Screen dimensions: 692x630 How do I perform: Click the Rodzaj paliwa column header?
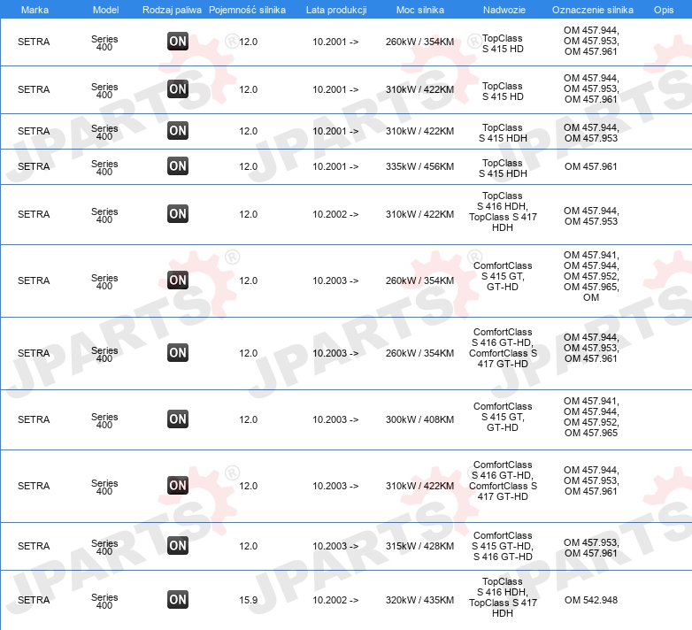(173, 10)
